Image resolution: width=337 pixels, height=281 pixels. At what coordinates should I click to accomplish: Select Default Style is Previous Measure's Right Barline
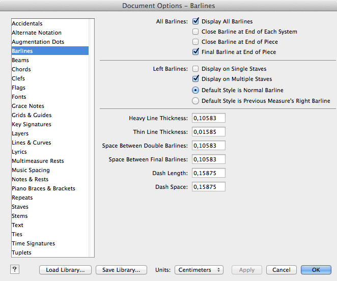pos(195,101)
